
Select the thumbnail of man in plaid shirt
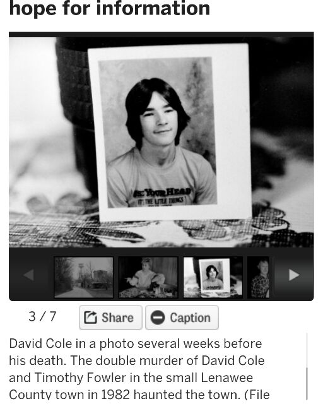click(x=258, y=277)
